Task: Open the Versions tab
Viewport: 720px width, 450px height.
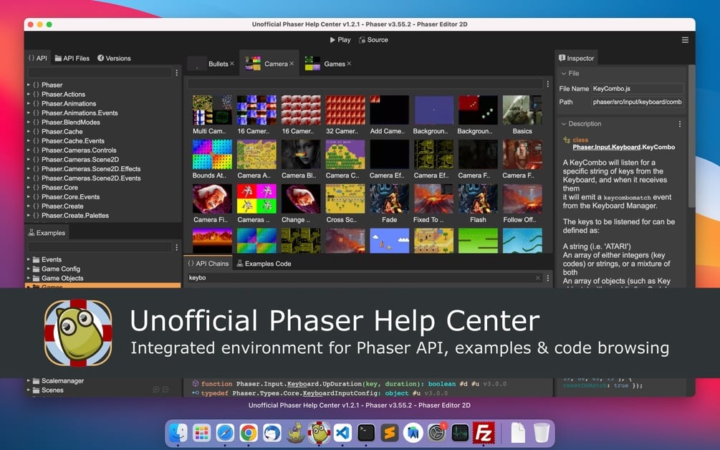Action: (114, 58)
